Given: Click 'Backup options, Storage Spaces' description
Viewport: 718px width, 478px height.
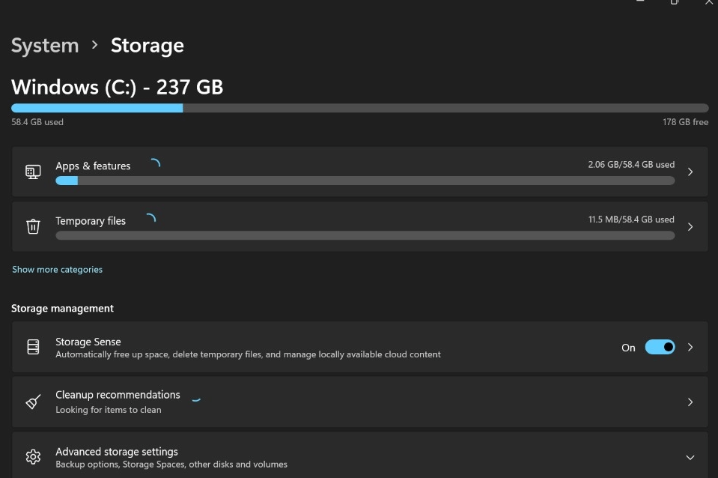Looking at the screenshot, I should click(x=171, y=465).
